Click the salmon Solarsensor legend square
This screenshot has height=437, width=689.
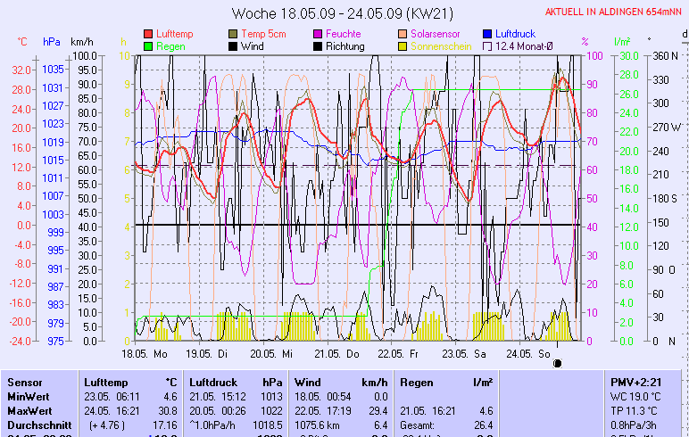pos(403,33)
